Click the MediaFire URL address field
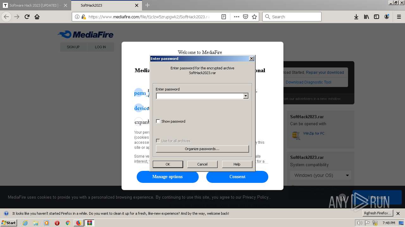Image resolution: width=405 pixels, height=227 pixels. pos(149,17)
